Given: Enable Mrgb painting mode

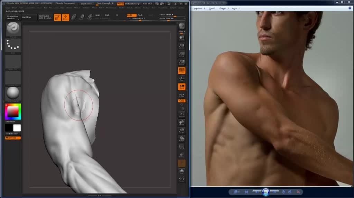Looking at the screenshot, I should pos(97,15).
